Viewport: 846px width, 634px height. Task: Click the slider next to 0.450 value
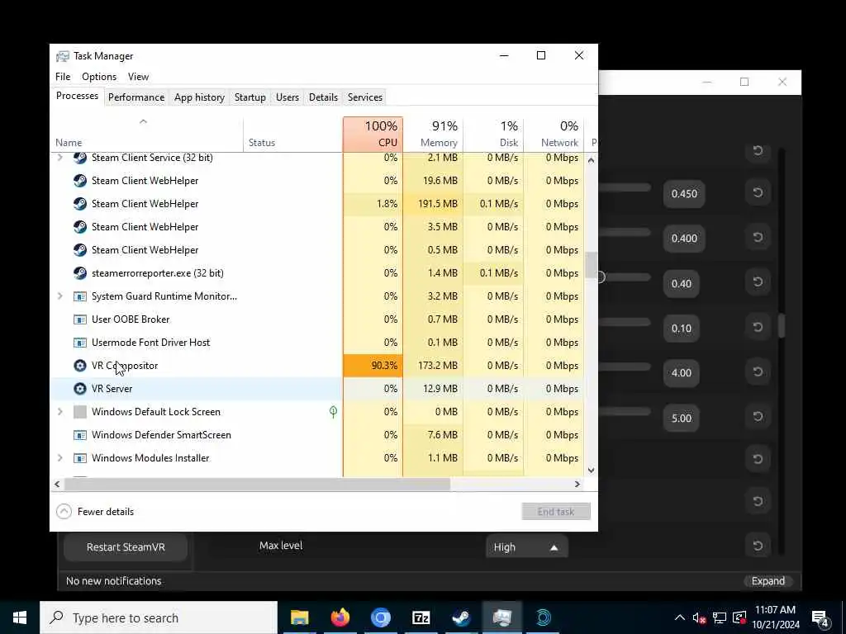pos(625,187)
